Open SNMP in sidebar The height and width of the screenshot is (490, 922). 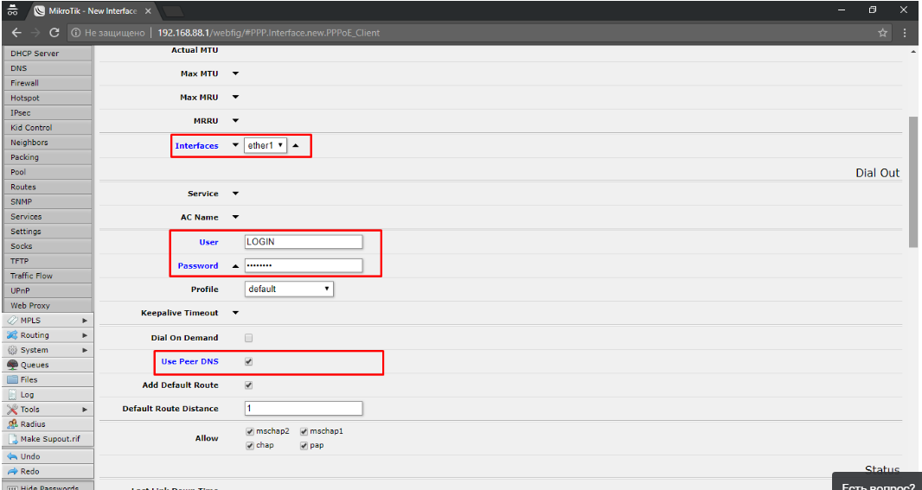point(47,201)
